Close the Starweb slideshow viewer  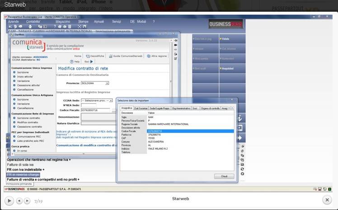327,200
